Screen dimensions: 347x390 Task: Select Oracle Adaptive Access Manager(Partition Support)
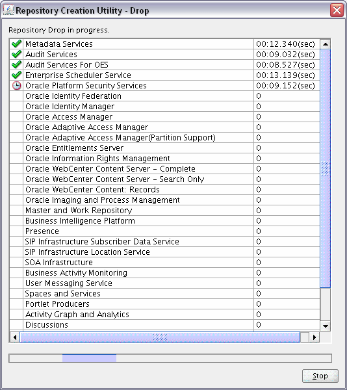(164, 138)
